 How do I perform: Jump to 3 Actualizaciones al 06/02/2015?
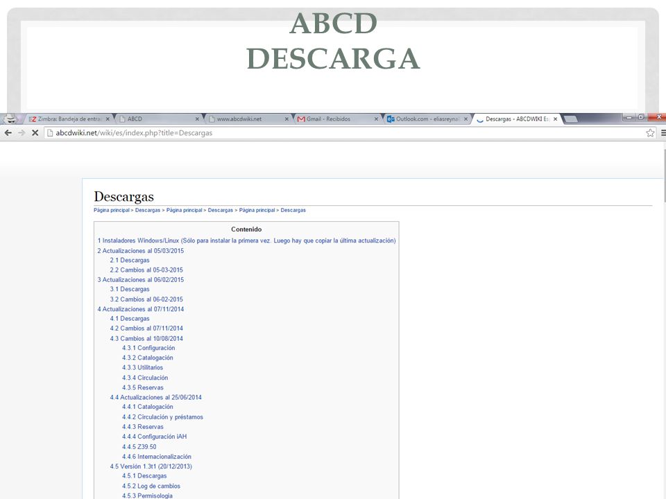click(x=141, y=279)
